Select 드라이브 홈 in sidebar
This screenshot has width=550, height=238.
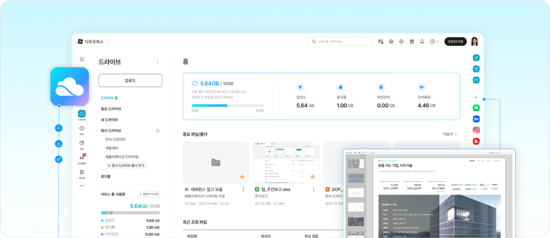coord(110,98)
